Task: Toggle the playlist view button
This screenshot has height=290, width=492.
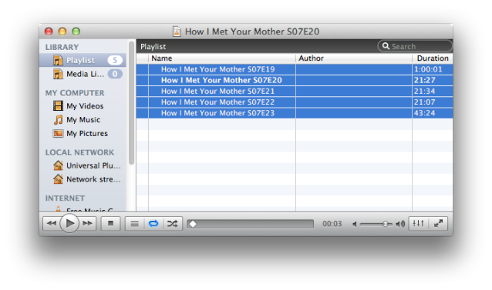Action: (x=135, y=224)
